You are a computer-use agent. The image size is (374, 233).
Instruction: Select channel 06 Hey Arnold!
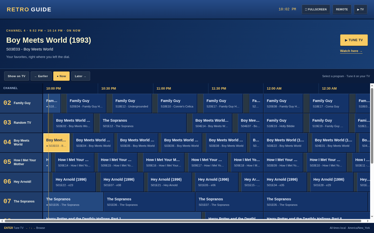coord(21,182)
